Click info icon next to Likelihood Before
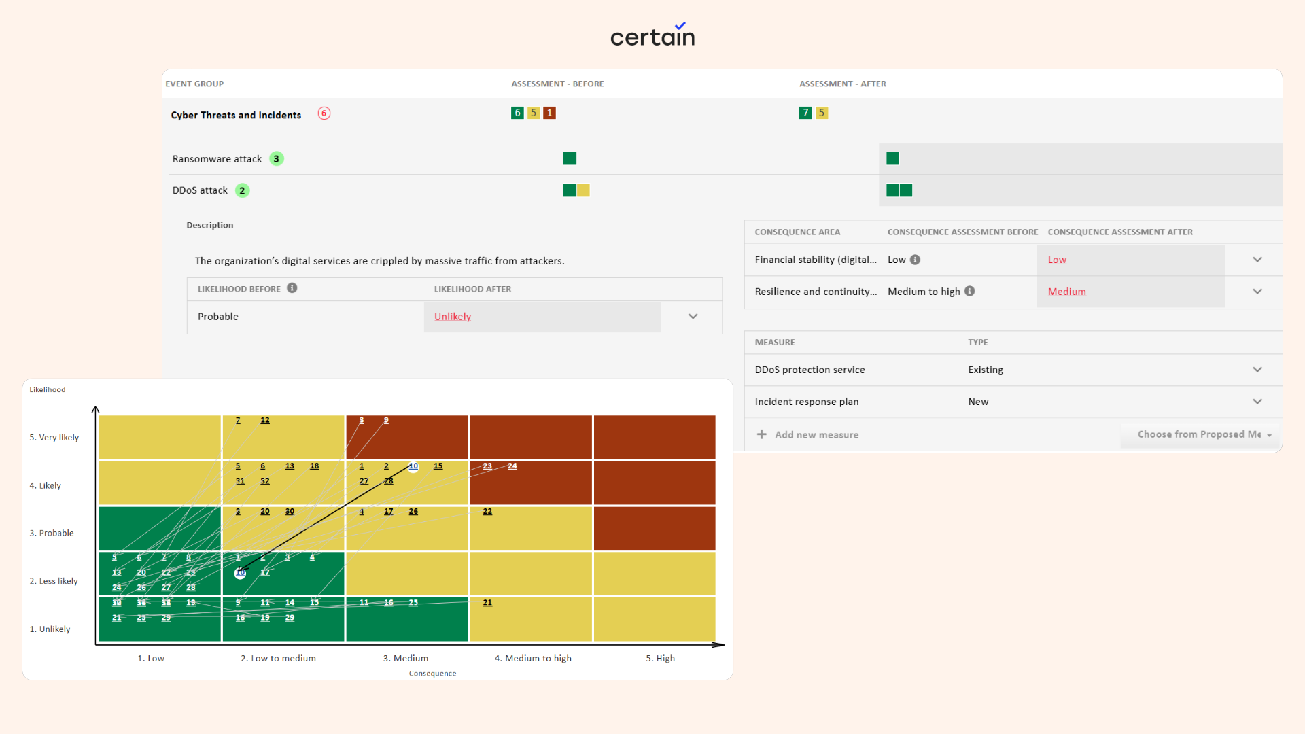Screen dimensions: 1305x734 click(x=292, y=288)
